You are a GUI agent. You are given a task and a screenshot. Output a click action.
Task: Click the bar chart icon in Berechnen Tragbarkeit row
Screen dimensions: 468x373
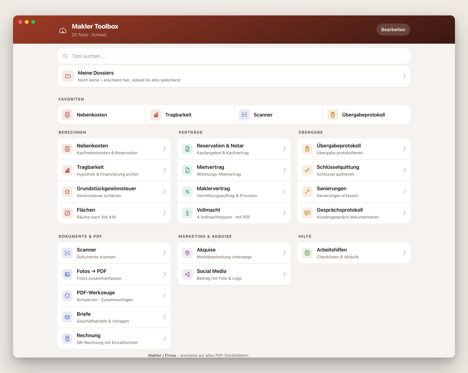click(x=67, y=170)
